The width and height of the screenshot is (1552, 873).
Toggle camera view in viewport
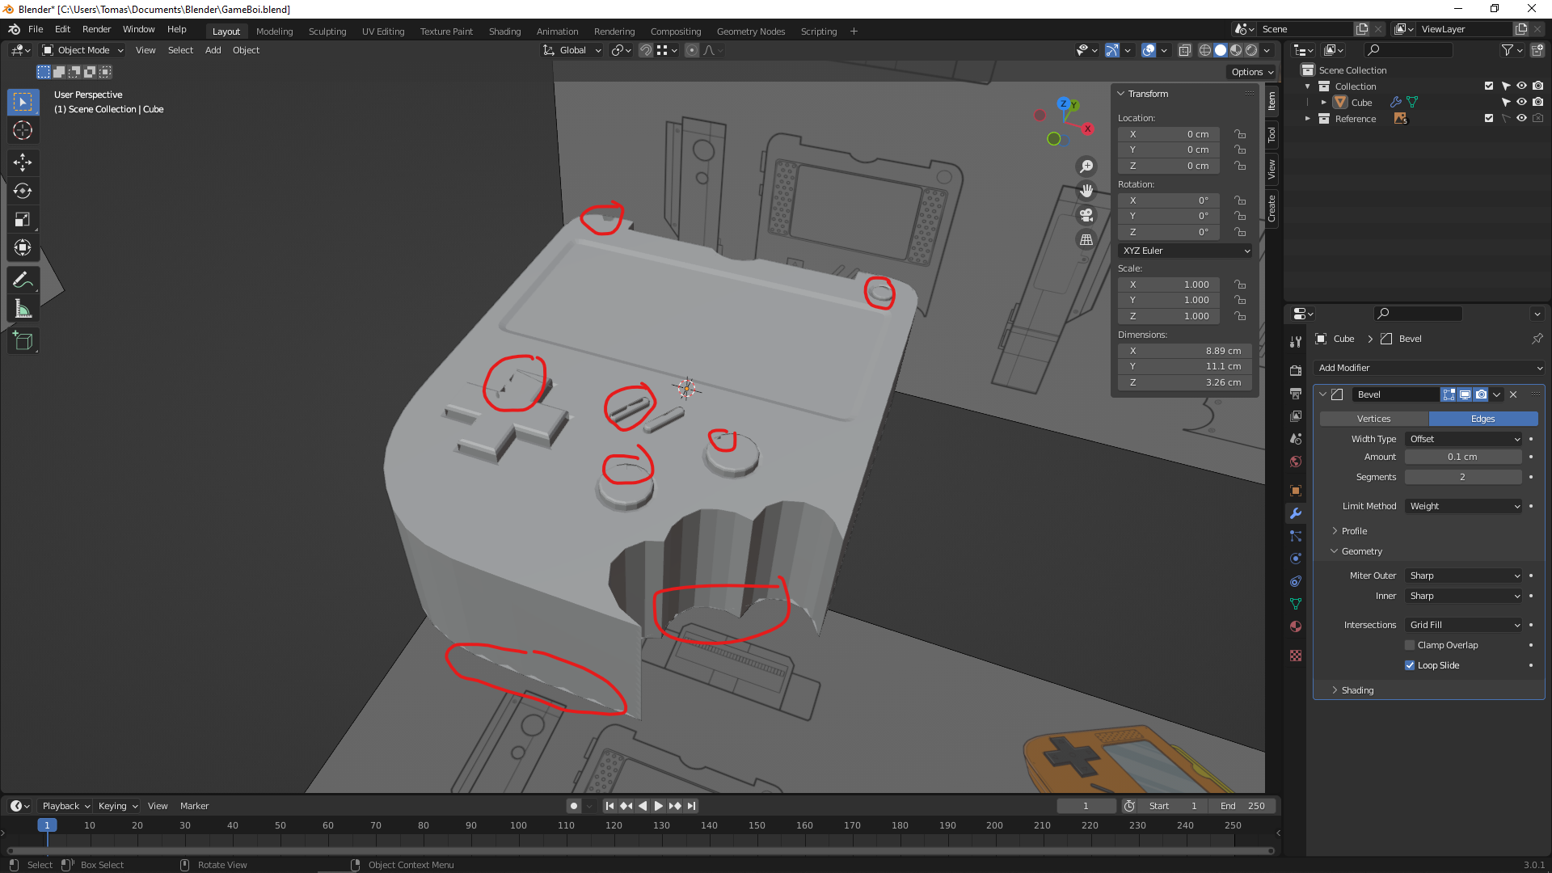point(1086,215)
